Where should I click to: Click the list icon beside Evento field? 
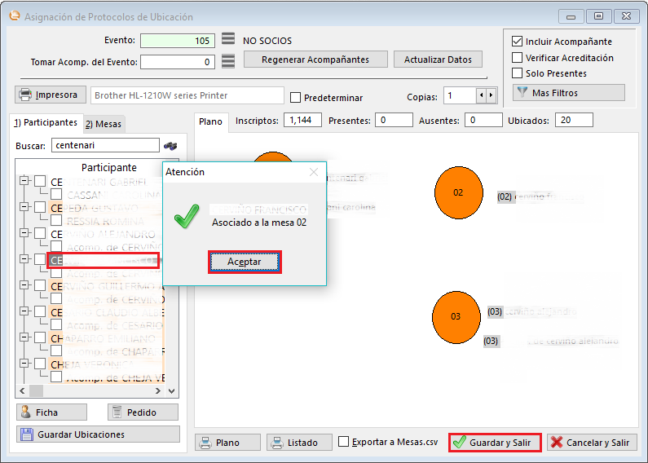228,40
